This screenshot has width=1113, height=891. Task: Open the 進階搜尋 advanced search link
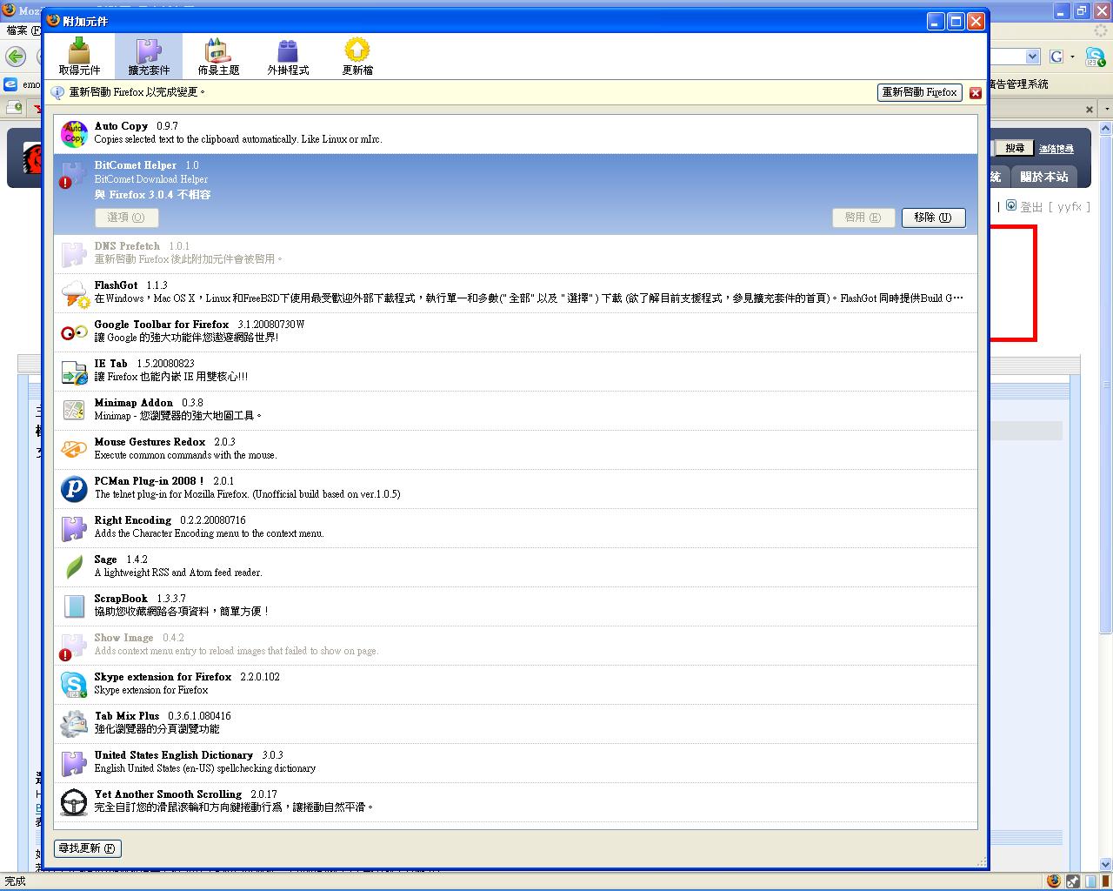[x=1056, y=149]
